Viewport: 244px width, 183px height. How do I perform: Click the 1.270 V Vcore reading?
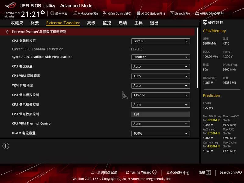pyautogui.click(x=228, y=56)
